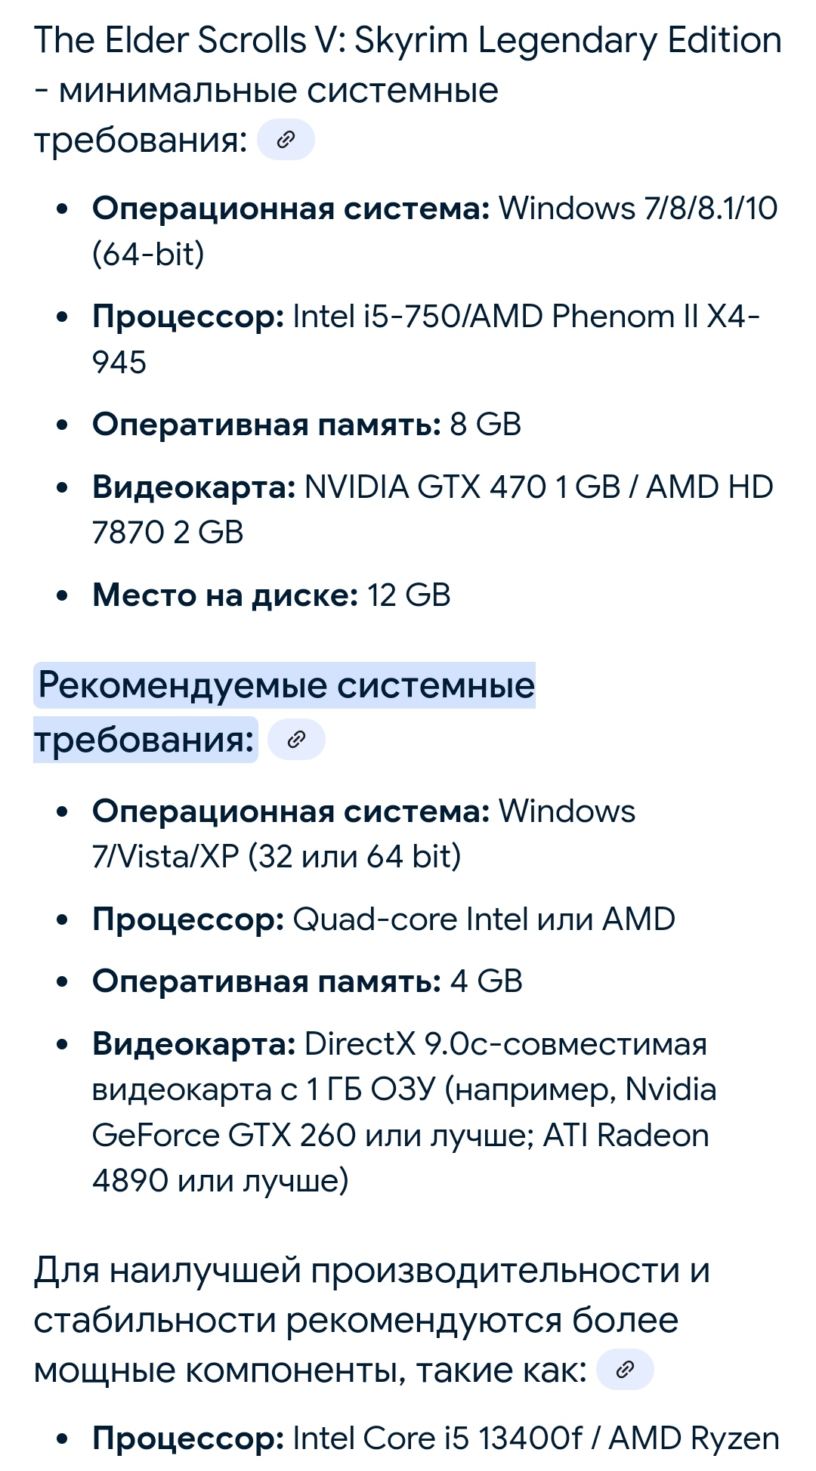Click highlighted 'Рекомендуемые системные' heading text
The height and width of the screenshot is (1471, 816).
tap(286, 685)
